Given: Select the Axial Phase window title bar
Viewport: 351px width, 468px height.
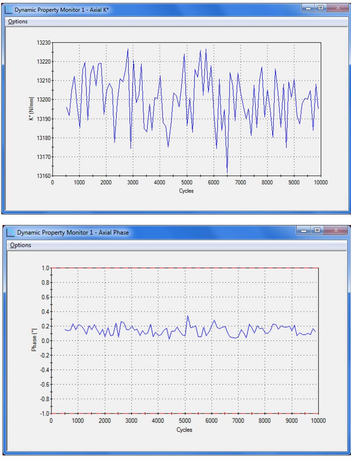Looking at the screenshot, I should (197, 232).
